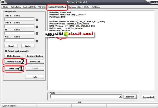The width and height of the screenshot is (158, 108).
Task: Click Restore Backup button
Action: [x=35, y=56]
